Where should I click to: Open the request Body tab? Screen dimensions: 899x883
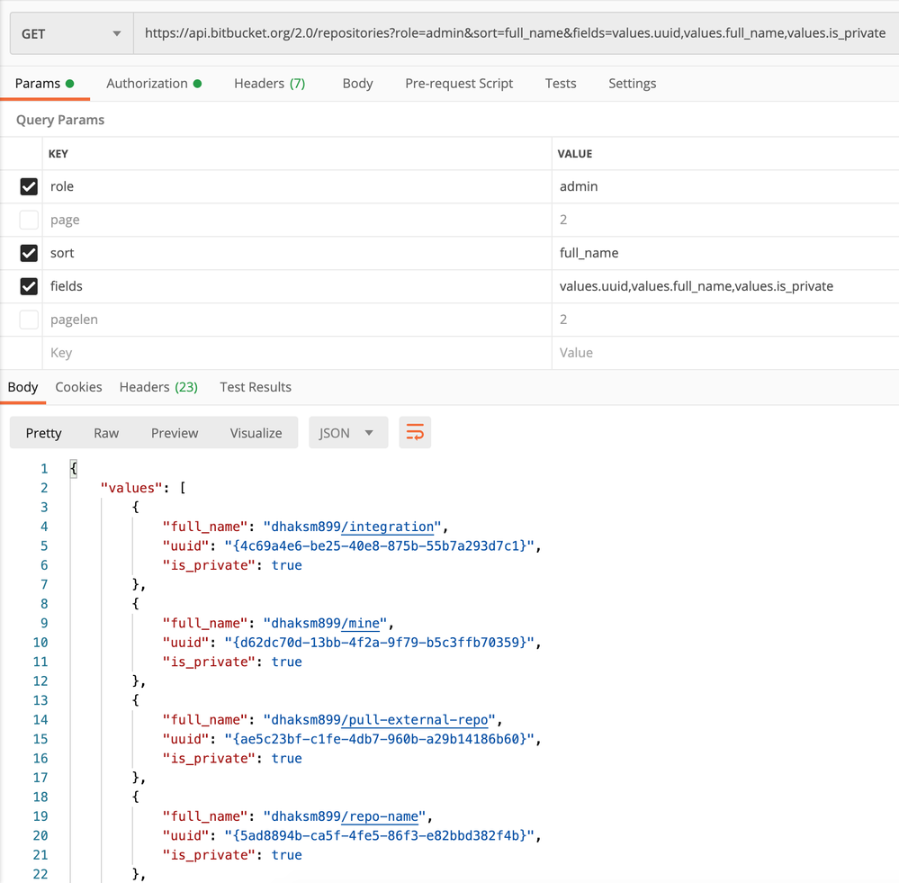[358, 84]
